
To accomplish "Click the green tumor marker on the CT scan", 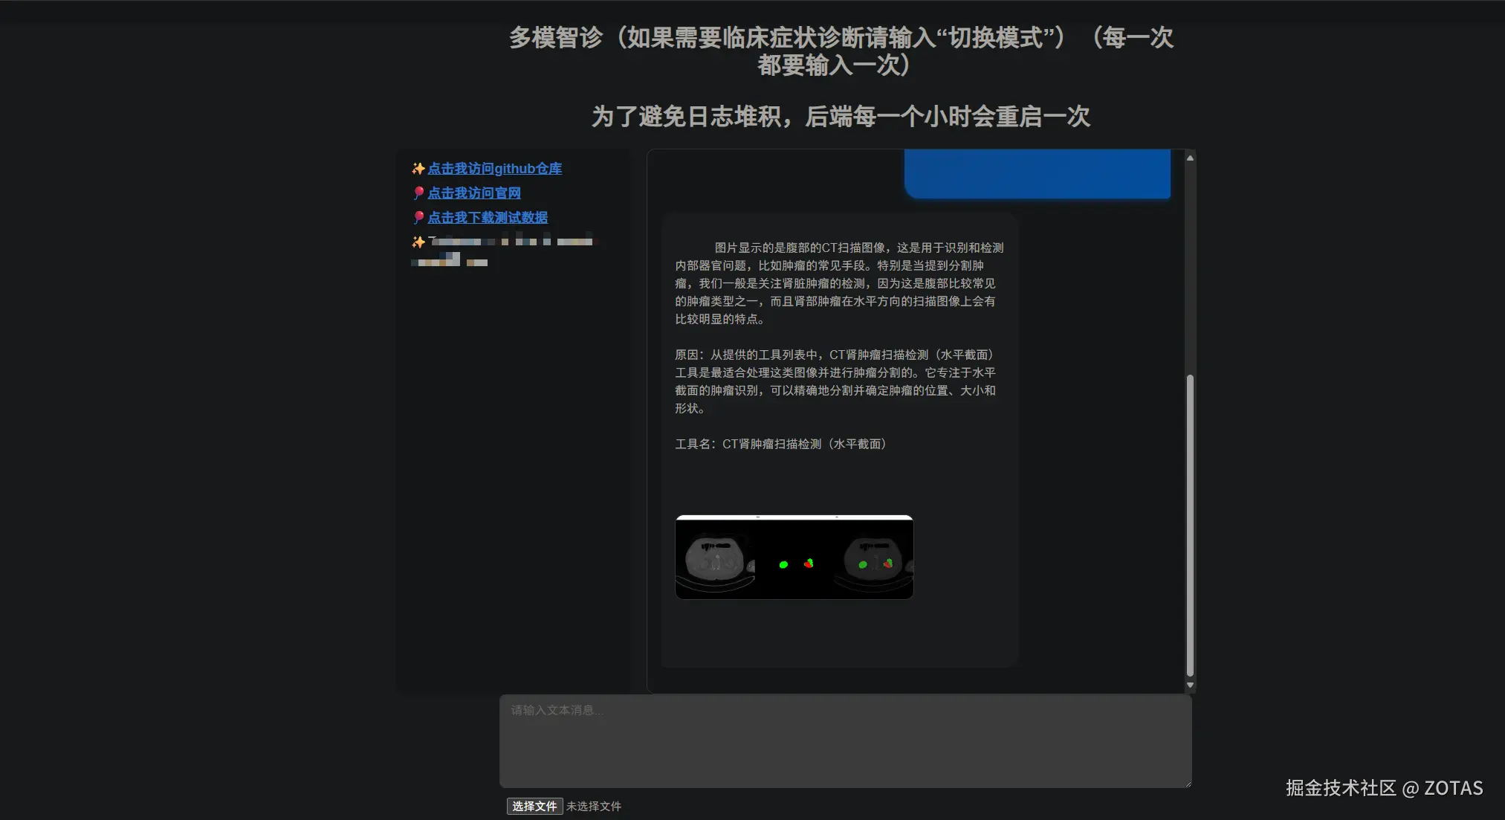I will point(784,564).
